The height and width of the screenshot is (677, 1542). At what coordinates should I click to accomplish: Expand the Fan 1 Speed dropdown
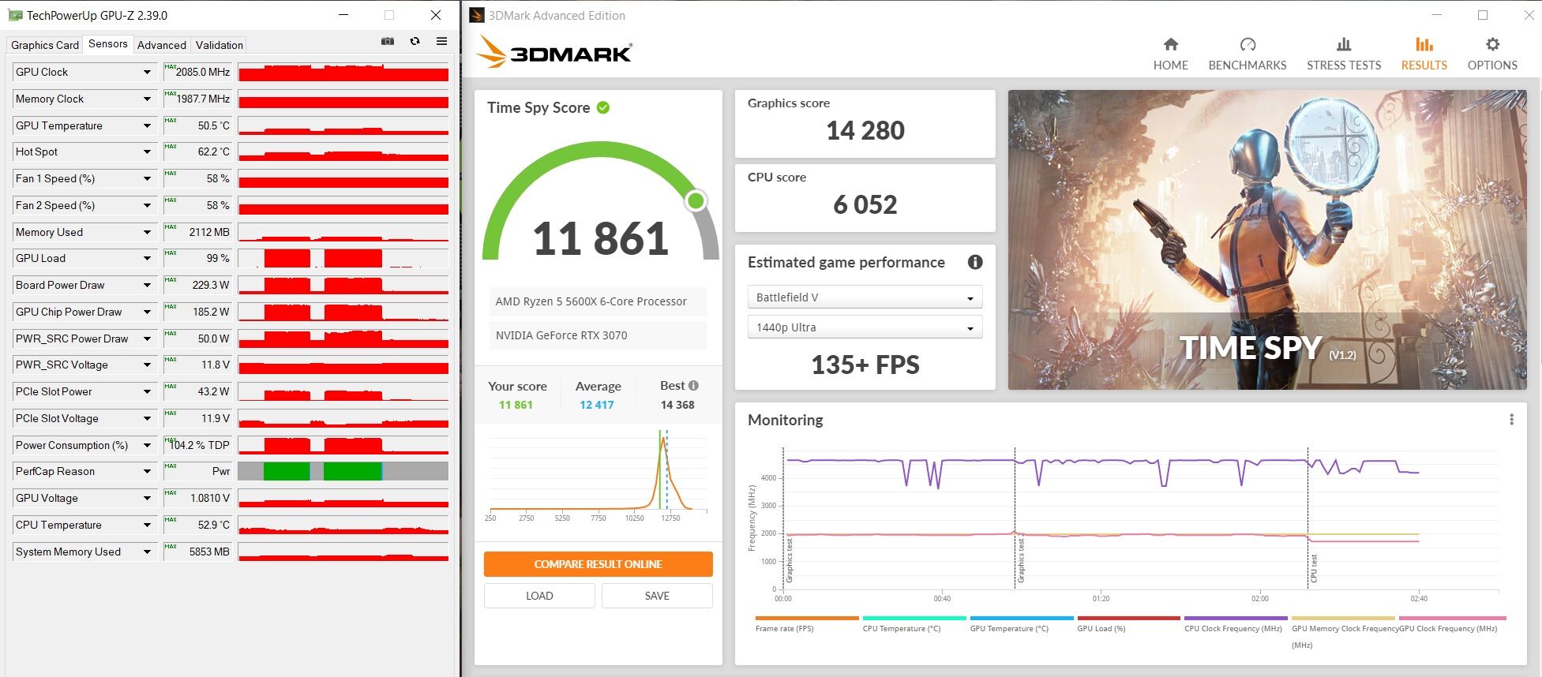(x=147, y=179)
